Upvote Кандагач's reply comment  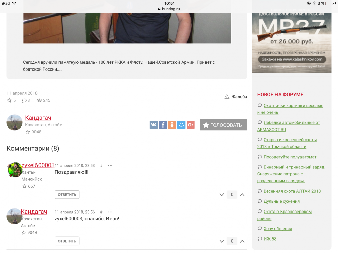[242, 241]
